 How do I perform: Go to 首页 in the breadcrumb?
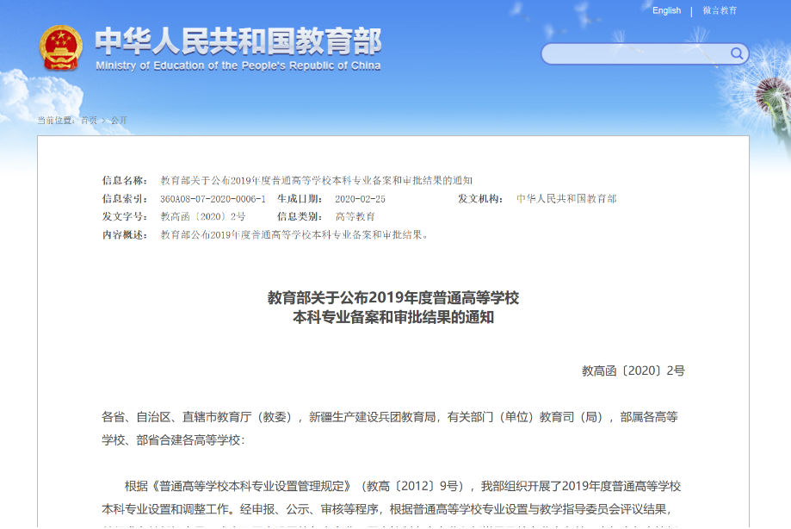(89, 120)
